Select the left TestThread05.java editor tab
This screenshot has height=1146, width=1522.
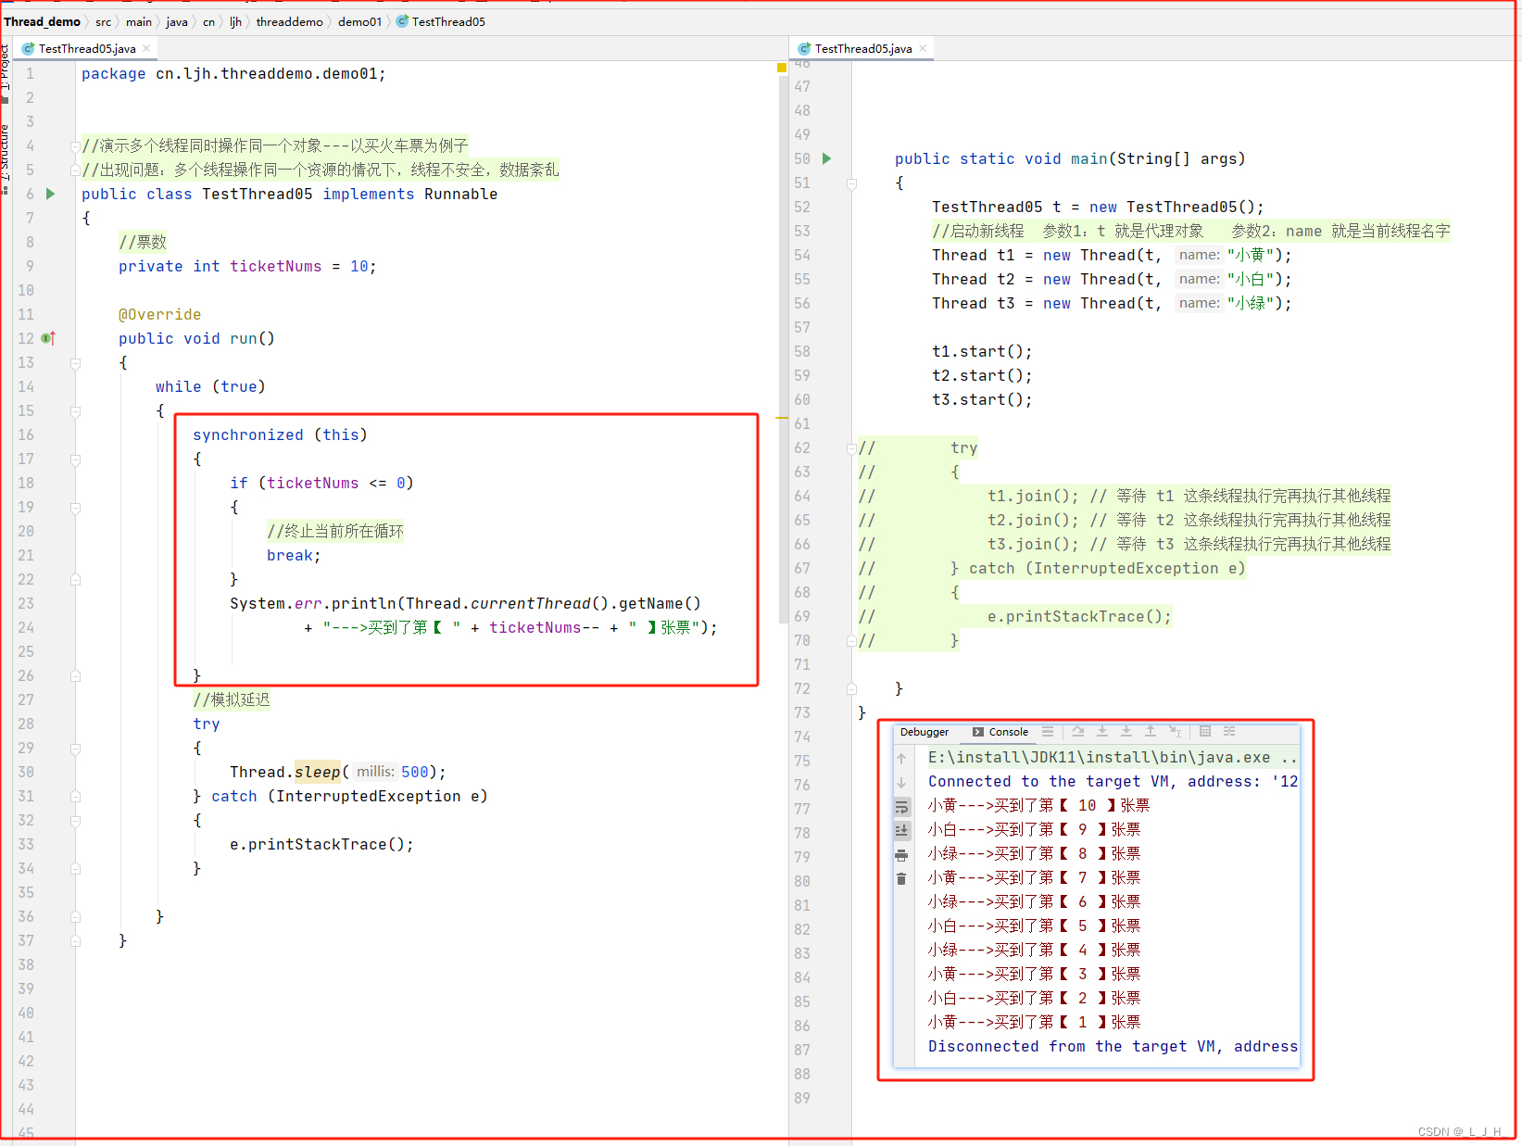pos(86,48)
